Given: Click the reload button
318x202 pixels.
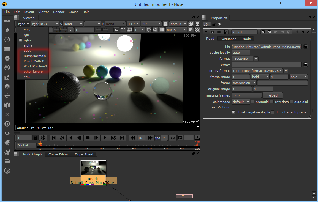Looking at the screenshot, I should coord(272,95).
